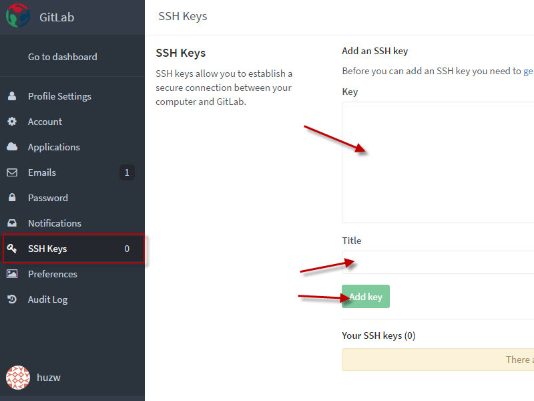Click the Audit Log history icon
The height and width of the screenshot is (401, 534).
point(12,299)
